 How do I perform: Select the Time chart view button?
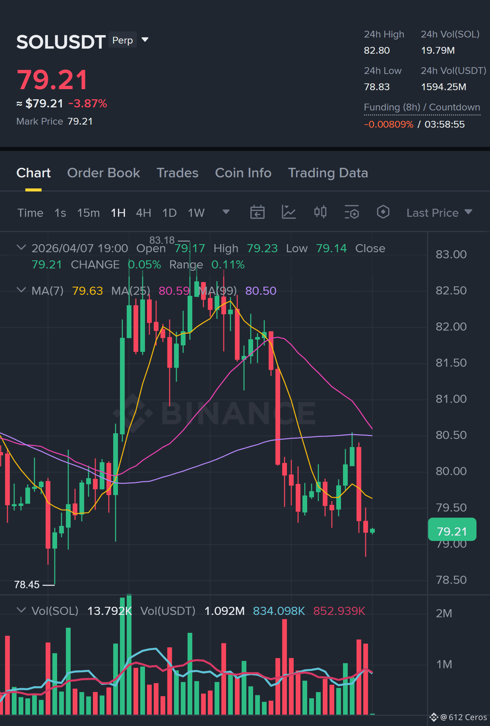click(30, 213)
